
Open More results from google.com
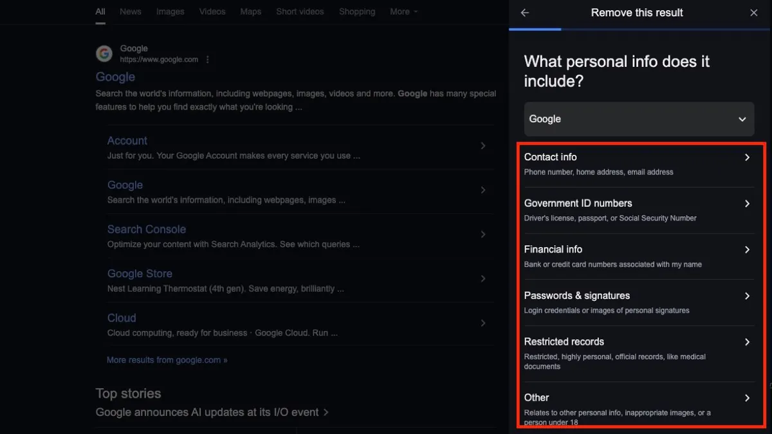tap(167, 360)
